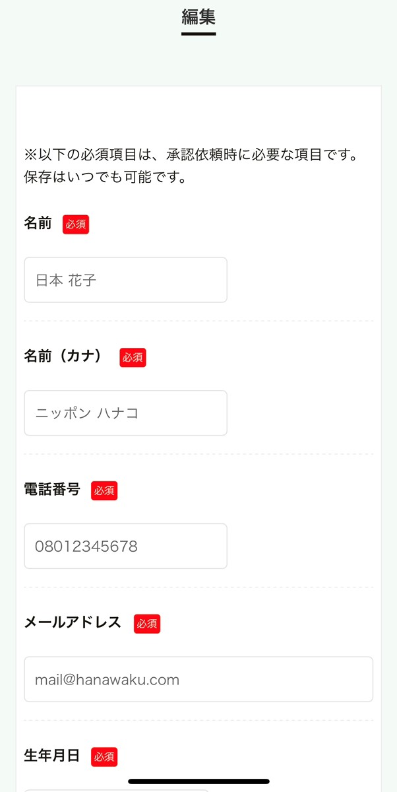Image resolution: width=397 pixels, height=792 pixels.
Task: Click the 電話番号 field label
Action: [53, 490]
